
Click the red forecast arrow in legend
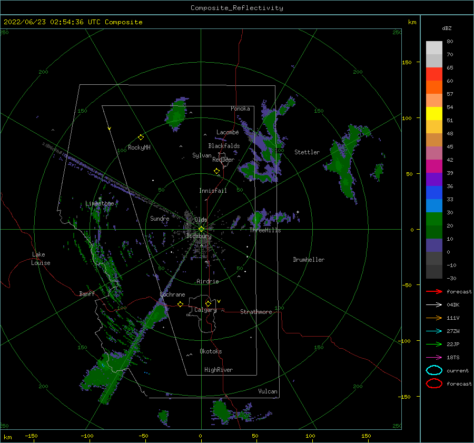tap(434, 291)
